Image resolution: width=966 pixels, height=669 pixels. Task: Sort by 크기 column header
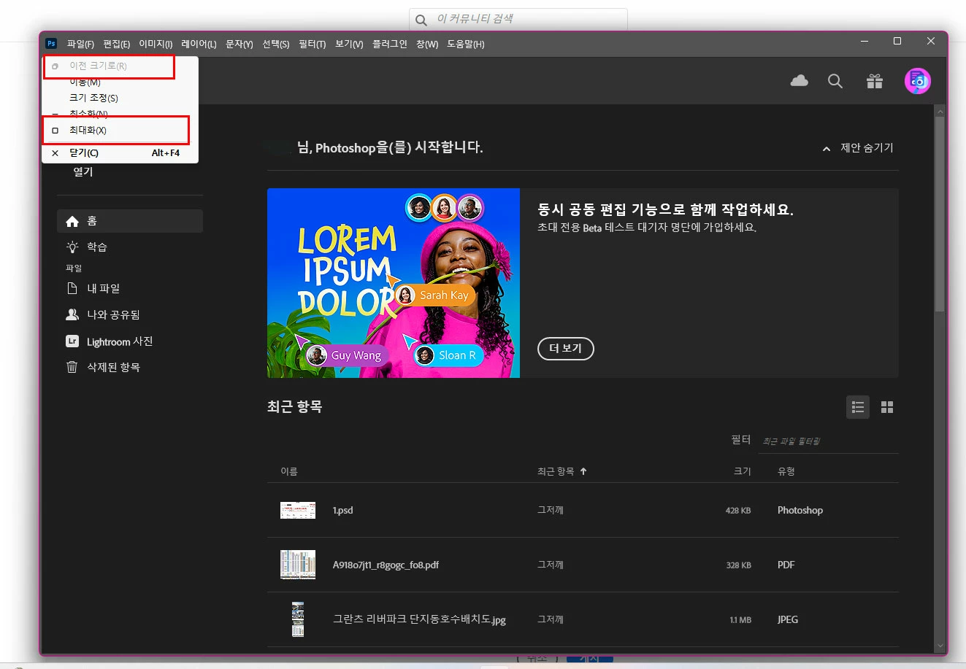742,471
